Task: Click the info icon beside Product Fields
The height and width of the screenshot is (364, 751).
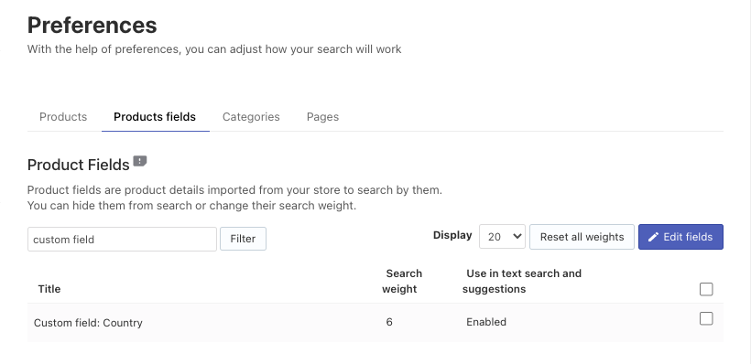Action: click(x=140, y=161)
